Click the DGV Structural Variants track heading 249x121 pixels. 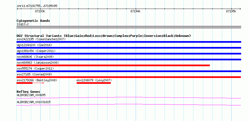[104, 36]
